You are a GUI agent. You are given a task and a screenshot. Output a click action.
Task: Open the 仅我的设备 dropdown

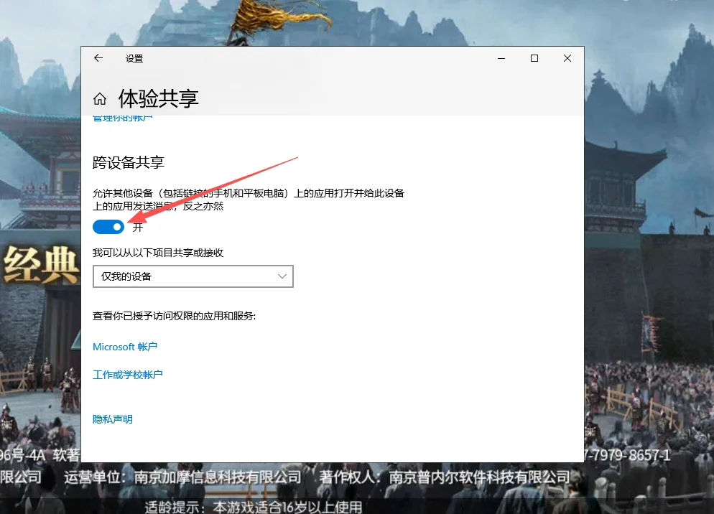click(x=193, y=276)
